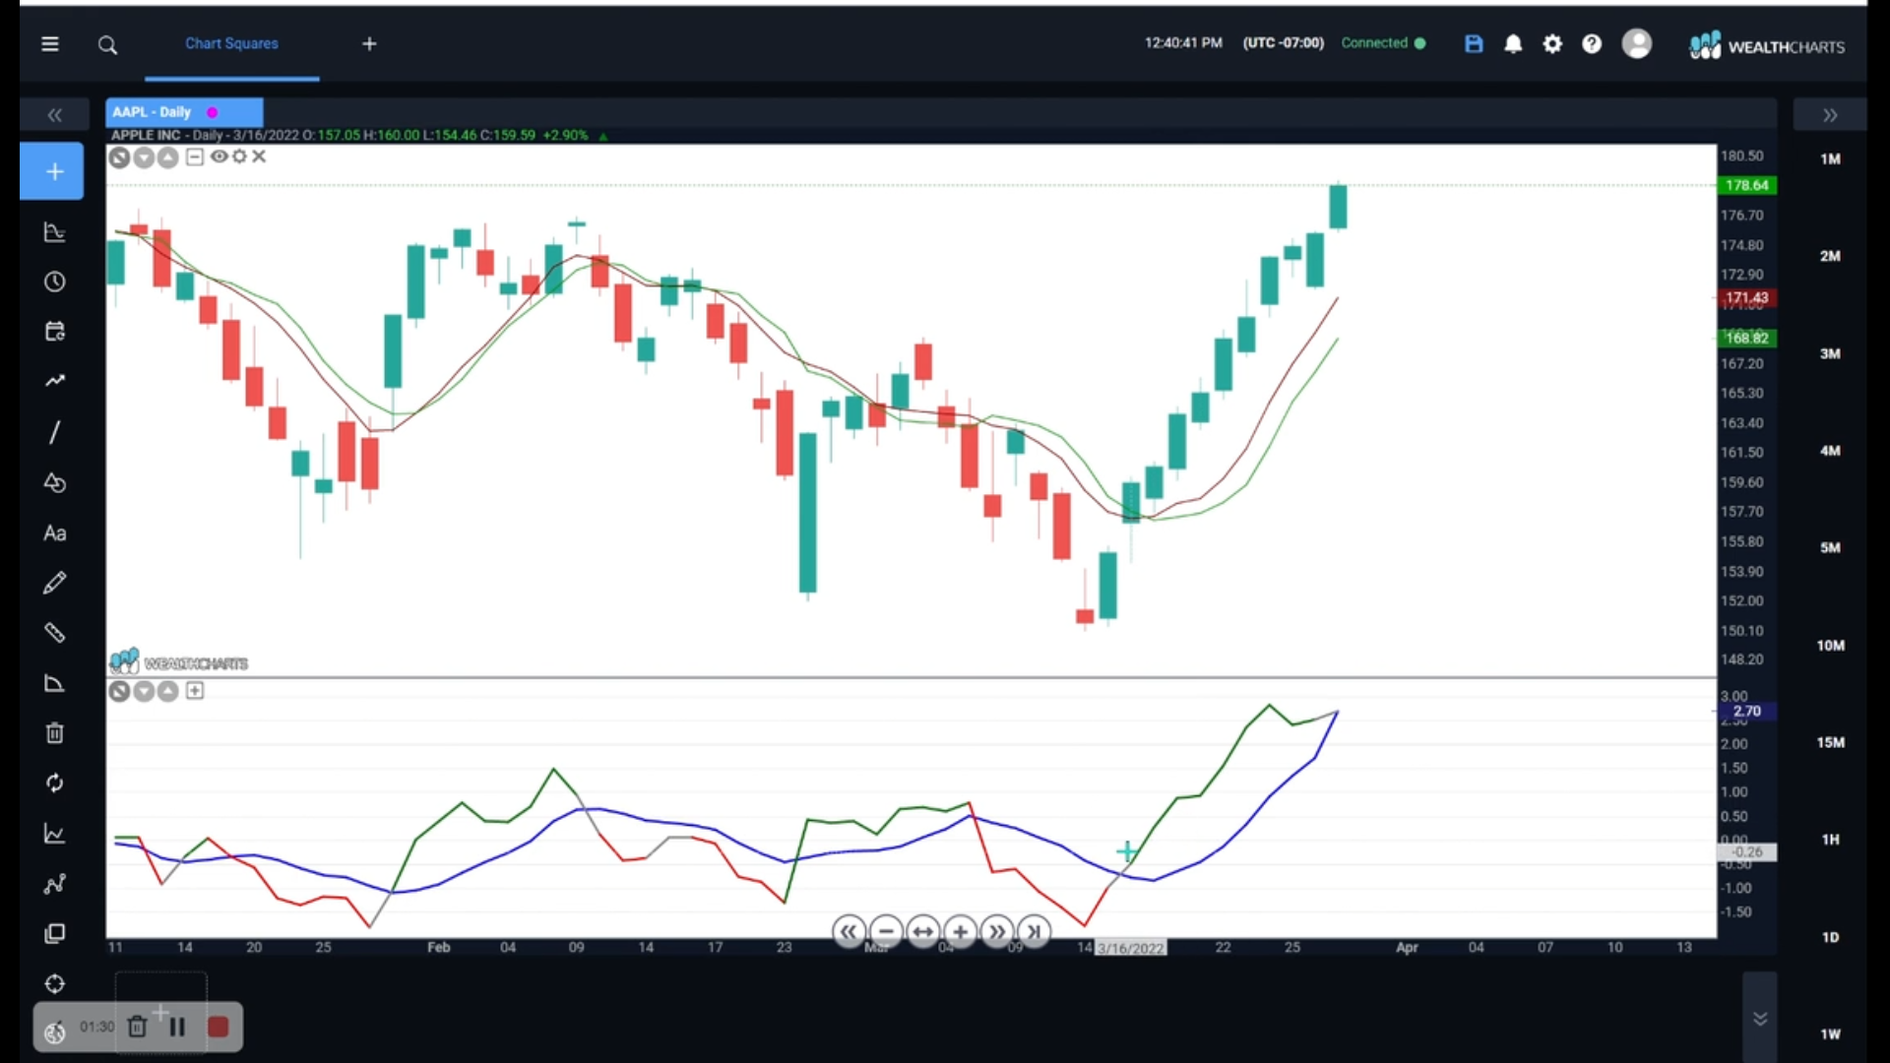Screen dimensions: 1890x1063
Task: Select the 1W timeframe
Action: click(1830, 1034)
